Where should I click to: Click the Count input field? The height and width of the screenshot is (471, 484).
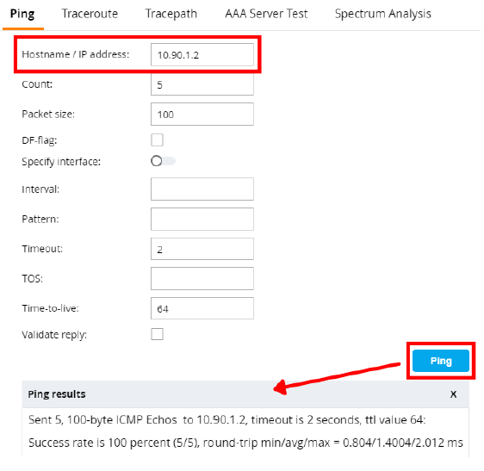tap(202, 84)
